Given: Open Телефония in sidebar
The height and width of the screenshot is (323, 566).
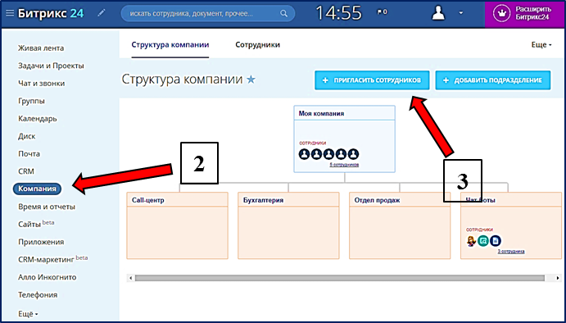Looking at the screenshot, I should click(x=38, y=295).
